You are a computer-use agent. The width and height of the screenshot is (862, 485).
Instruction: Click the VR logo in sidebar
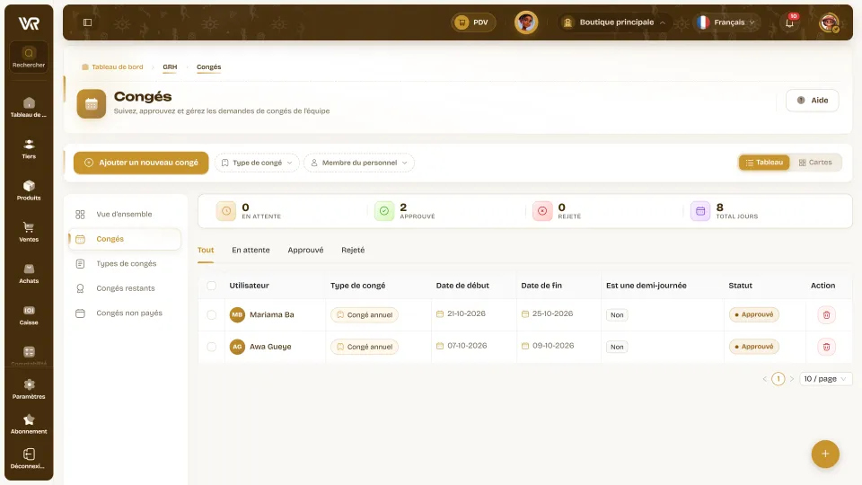point(29,23)
